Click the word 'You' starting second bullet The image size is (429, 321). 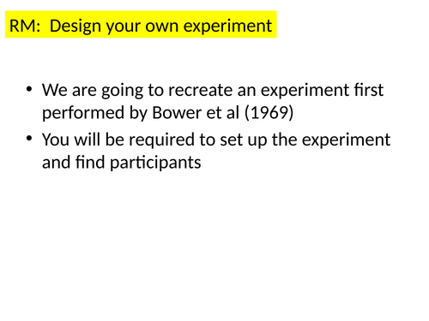pos(56,140)
